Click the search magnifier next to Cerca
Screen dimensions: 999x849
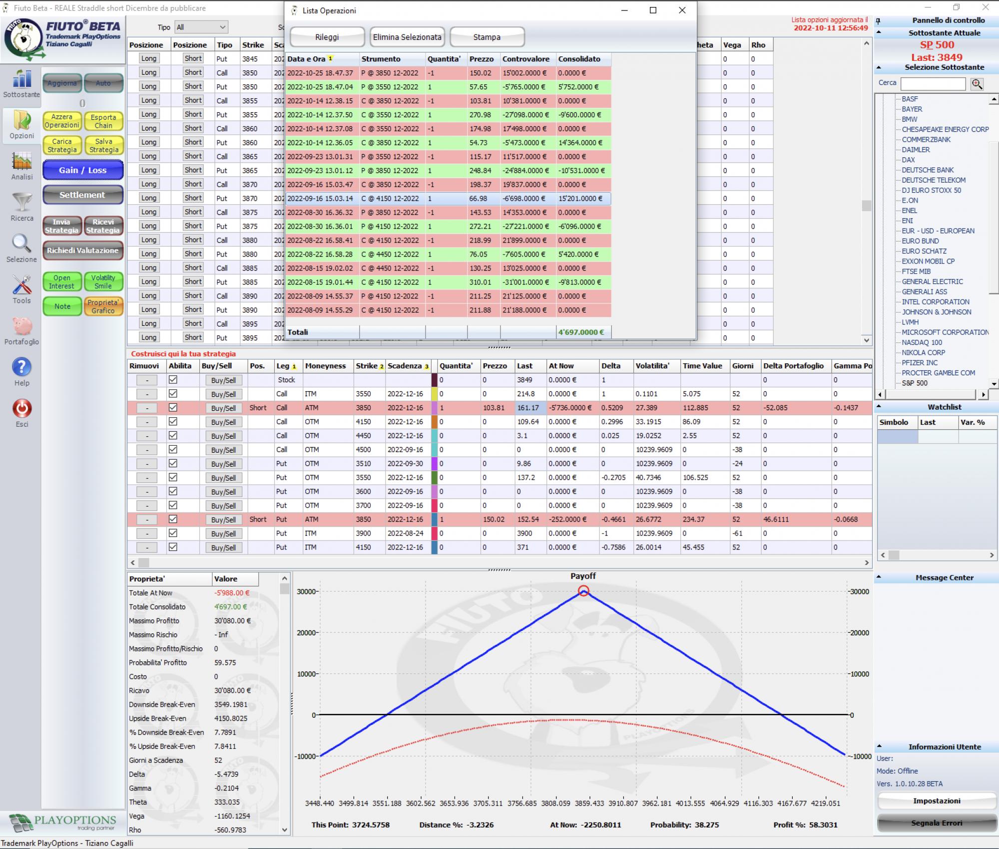pos(977,84)
